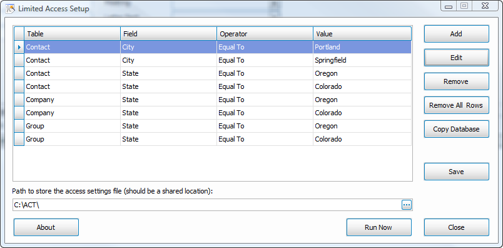Click the Add button

(456, 34)
